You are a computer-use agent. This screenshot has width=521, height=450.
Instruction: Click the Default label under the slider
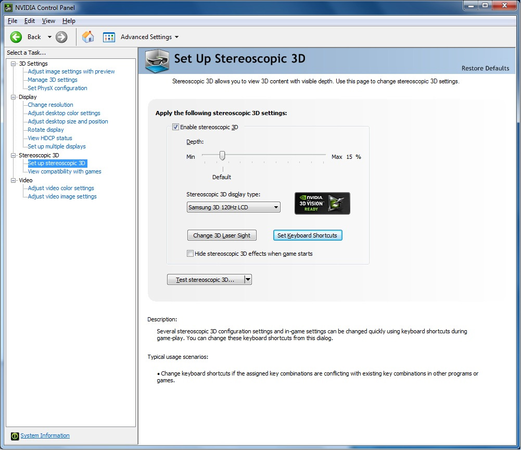pos(222,177)
